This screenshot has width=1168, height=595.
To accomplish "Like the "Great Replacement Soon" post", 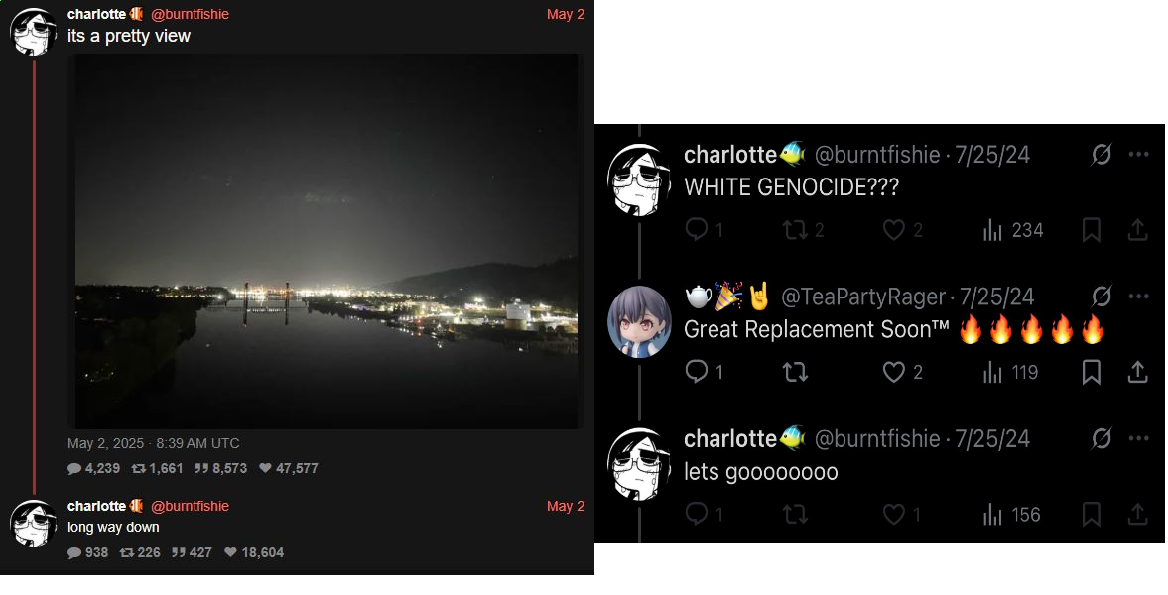I will [902, 372].
